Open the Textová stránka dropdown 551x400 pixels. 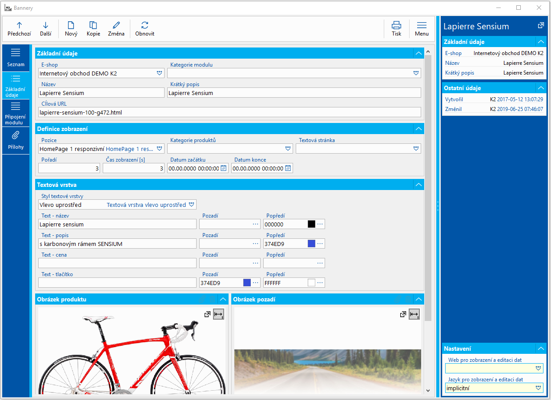tap(416, 149)
